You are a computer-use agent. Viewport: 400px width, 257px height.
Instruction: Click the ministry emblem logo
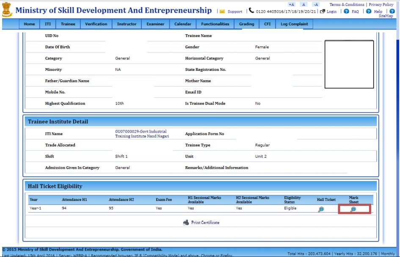7,10
